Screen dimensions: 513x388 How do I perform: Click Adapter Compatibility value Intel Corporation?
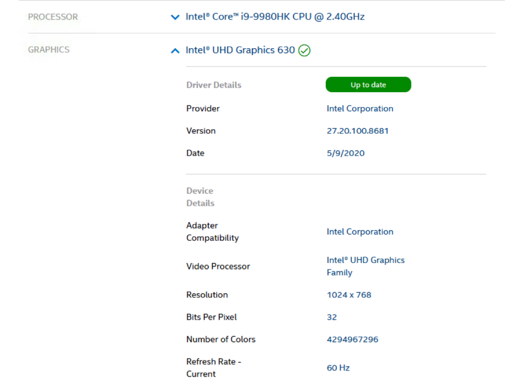click(x=360, y=232)
